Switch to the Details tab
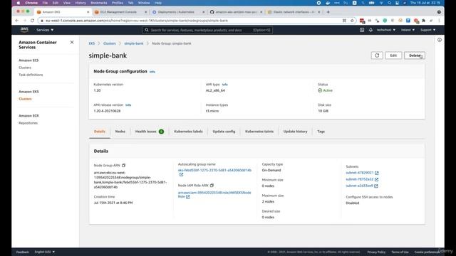The height and width of the screenshot is (256, 456). pos(100,132)
